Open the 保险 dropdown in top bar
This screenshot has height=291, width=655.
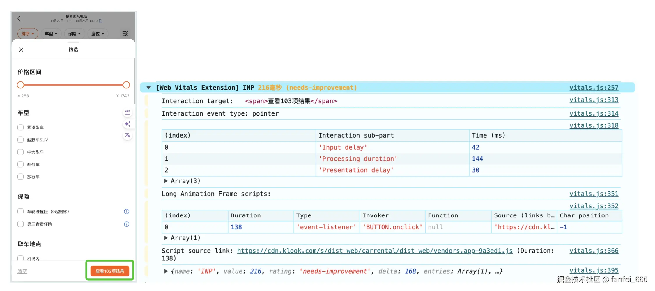(74, 34)
